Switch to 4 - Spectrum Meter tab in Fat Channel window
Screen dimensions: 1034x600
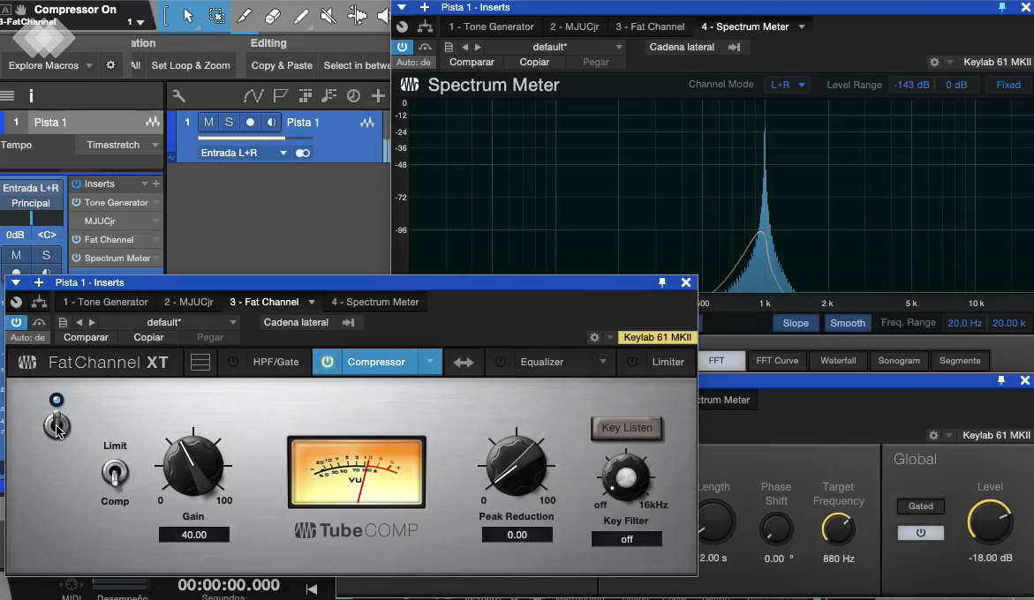pos(375,302)
